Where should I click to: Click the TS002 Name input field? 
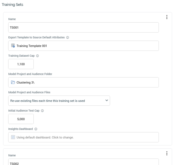point(83,163)
